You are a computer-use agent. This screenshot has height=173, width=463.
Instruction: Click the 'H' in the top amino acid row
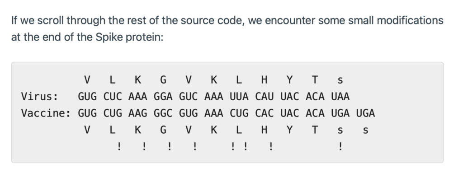(264, 79)
